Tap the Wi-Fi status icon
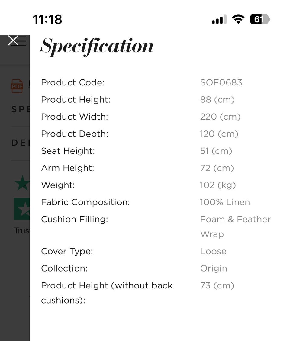 (x=238, y=20)
